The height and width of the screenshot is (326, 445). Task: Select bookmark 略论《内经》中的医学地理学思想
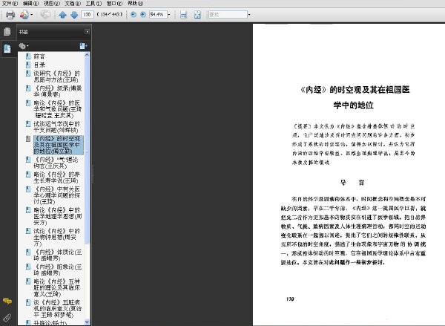[x=58, y=216]
